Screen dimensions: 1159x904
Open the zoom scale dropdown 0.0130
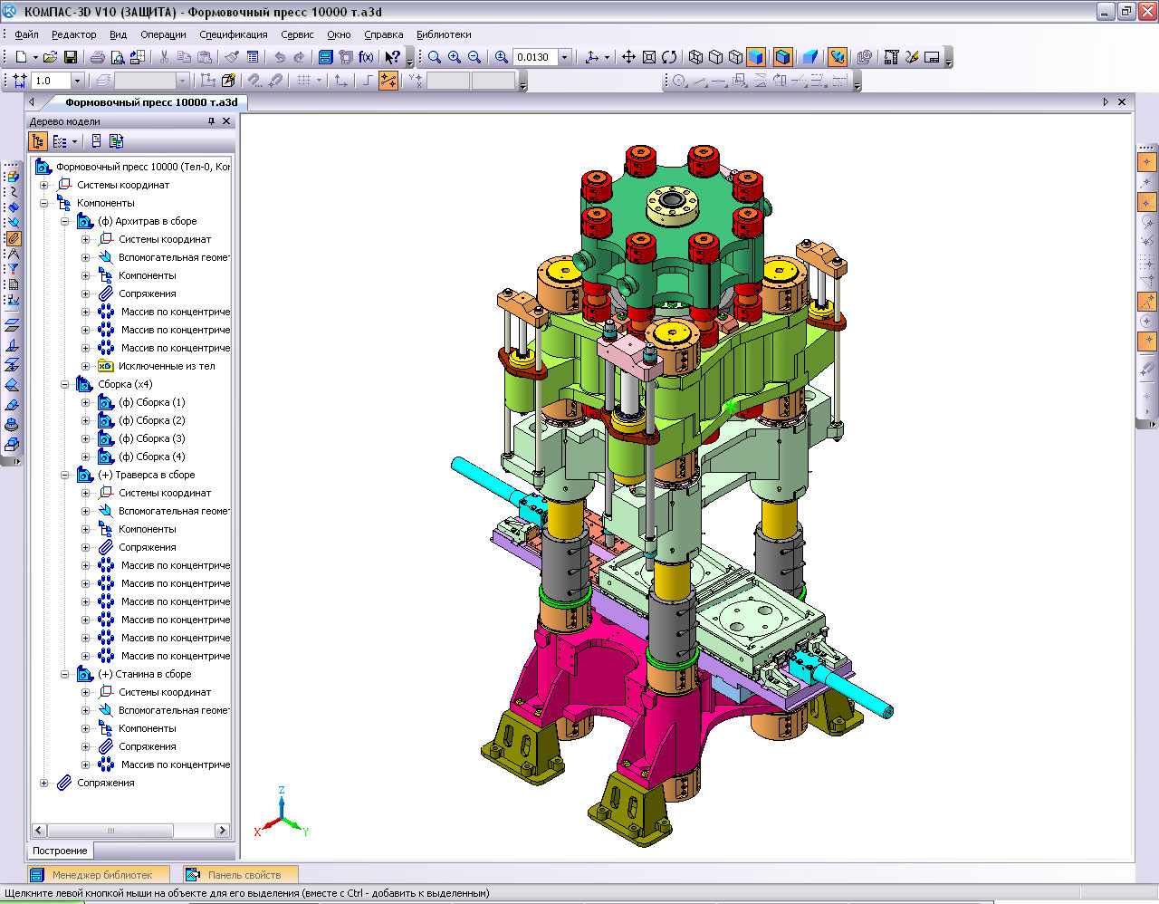tap(564, 57)
